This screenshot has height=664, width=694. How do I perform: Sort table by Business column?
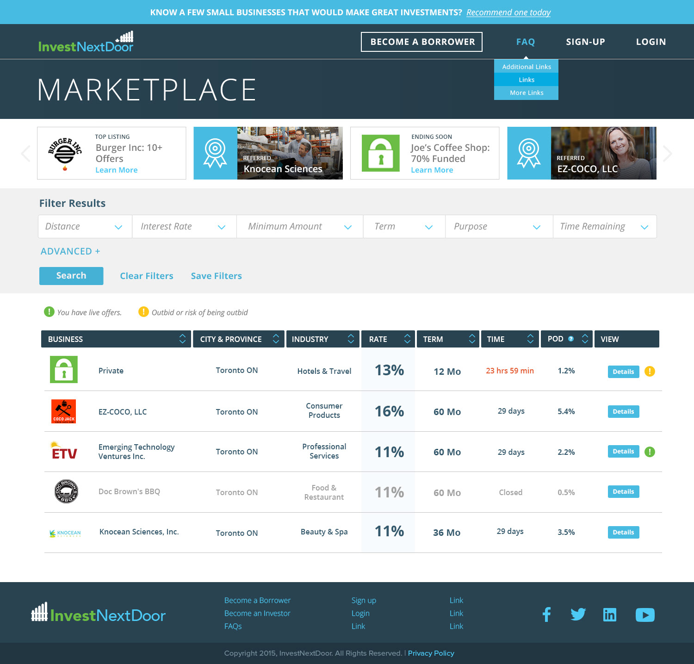point(182,339)
